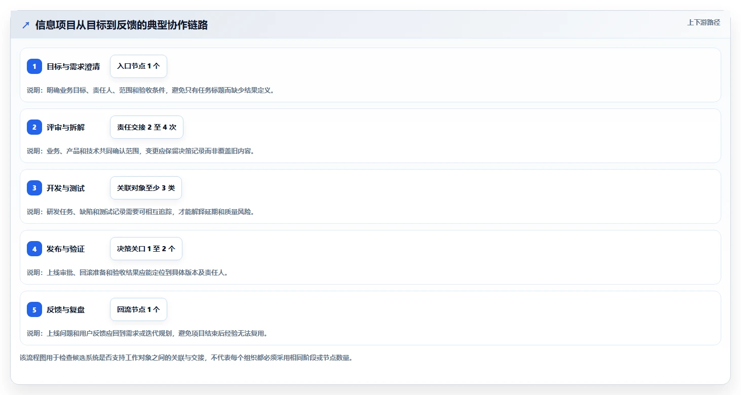Select the 评审与拆解 step title
Image resolution: width=741 pixels, height=395 pixels.
pyautogui.click(x=65, y=127)
